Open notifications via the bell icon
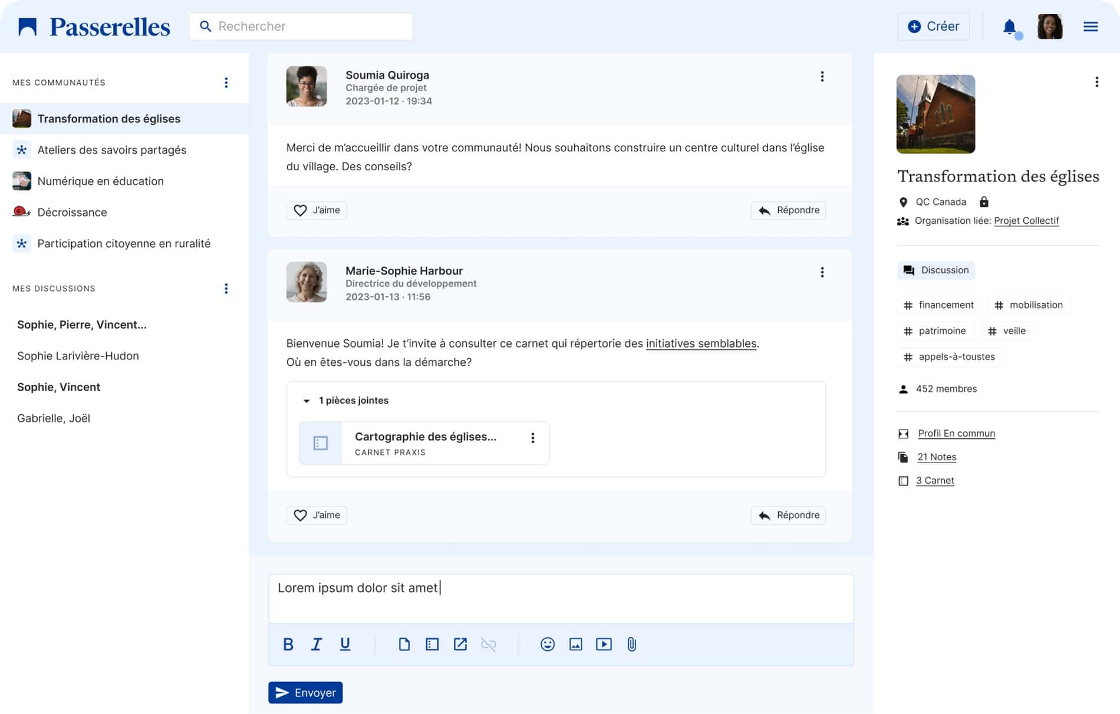1120x714 pixels. [x=1009, y=27]
